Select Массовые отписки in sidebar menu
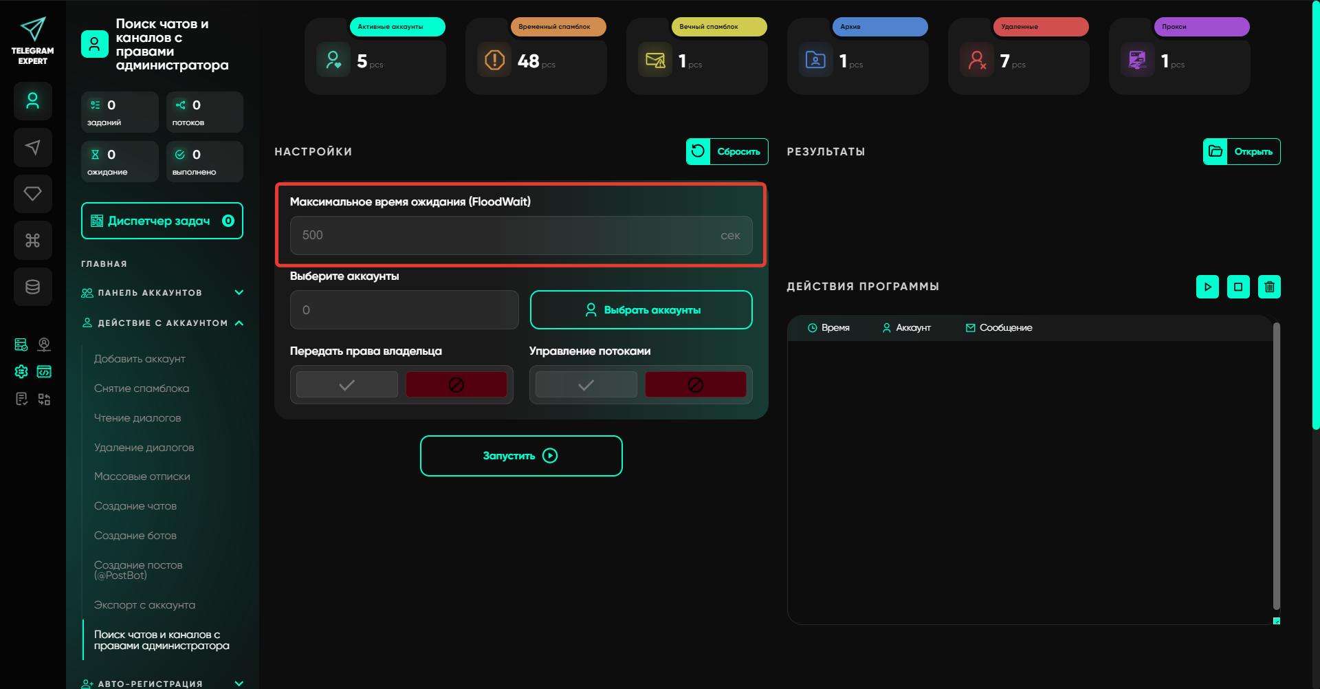 point(142,477)
